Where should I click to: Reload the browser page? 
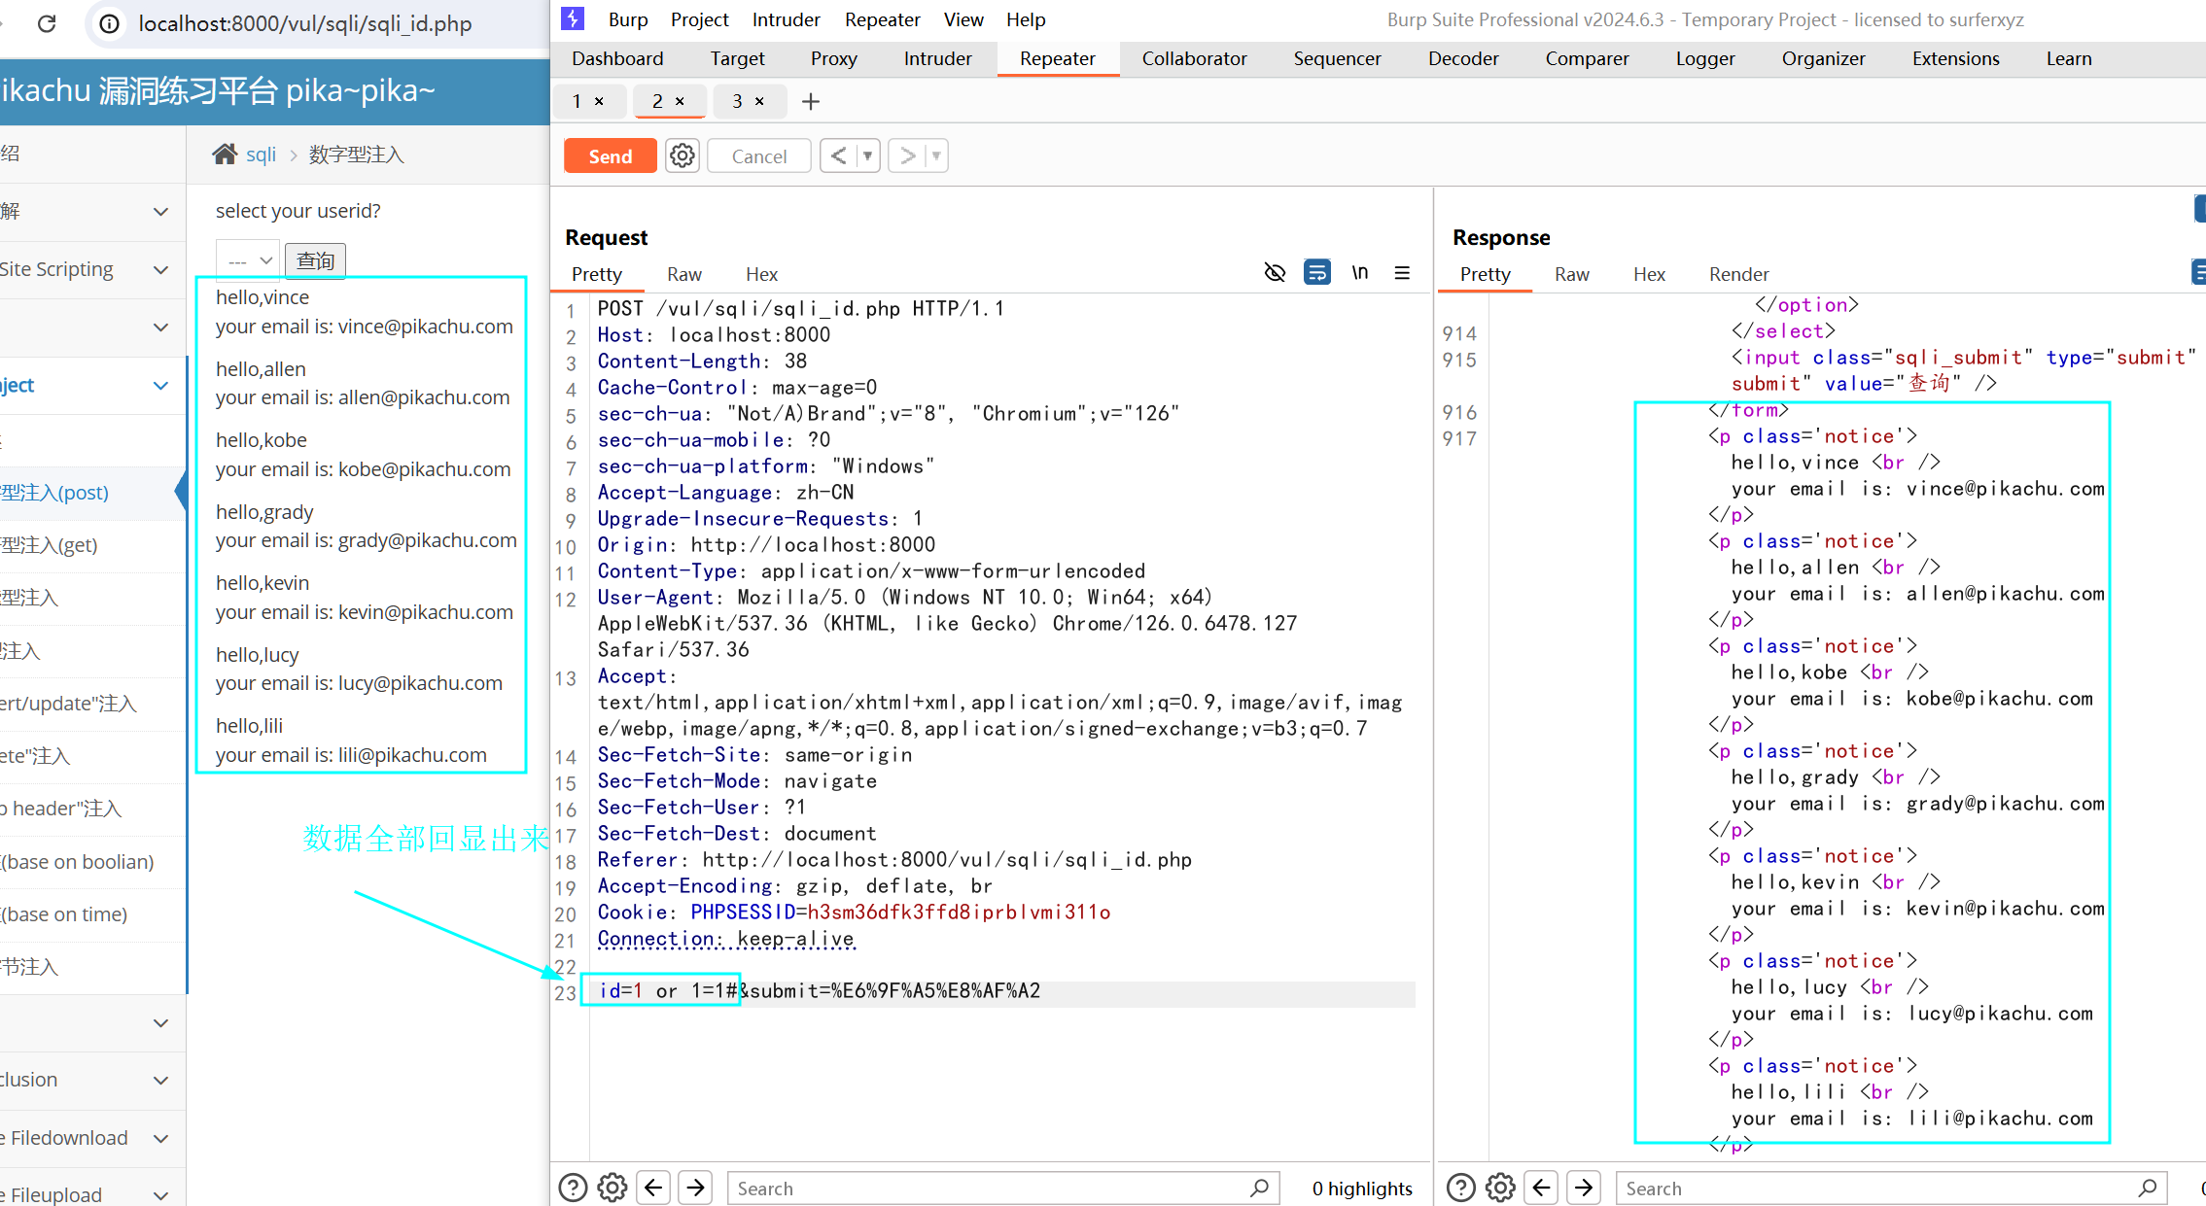[47, 23]
